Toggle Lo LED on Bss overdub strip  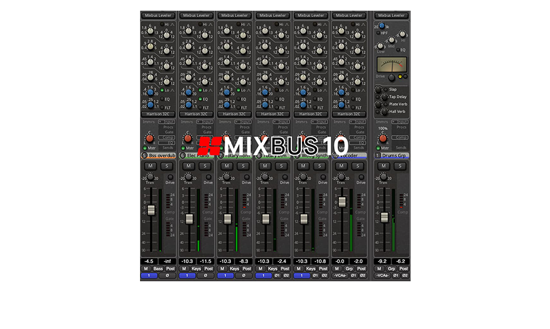point(162,90)
